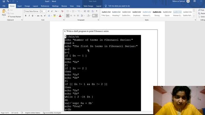Screen dimensions: 205x115
Task: Click the Subtle Emphasis style
Action: pos(127,13)
